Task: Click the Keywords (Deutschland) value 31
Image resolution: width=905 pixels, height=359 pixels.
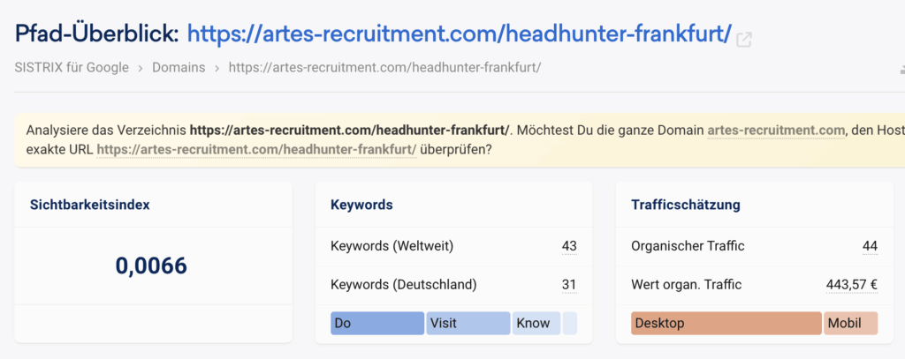Action: 569,285
